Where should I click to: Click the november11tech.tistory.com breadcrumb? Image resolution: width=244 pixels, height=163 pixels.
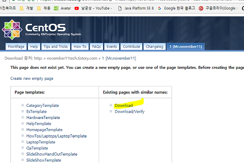(x=72, y=58)
